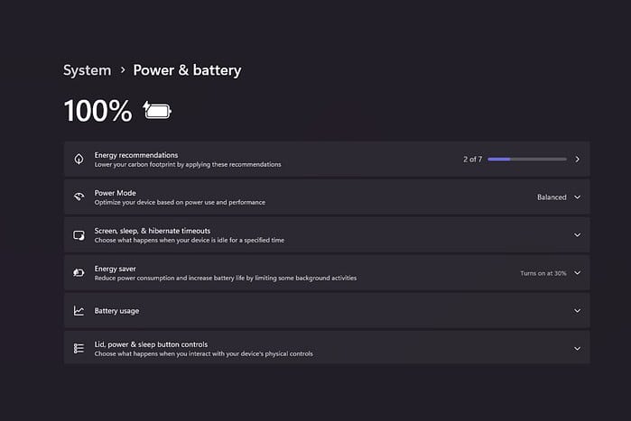The height and width of the screenshot is (421, 631).
Task: Click the 'Turns on at 30%' status text
Action: 543,272
